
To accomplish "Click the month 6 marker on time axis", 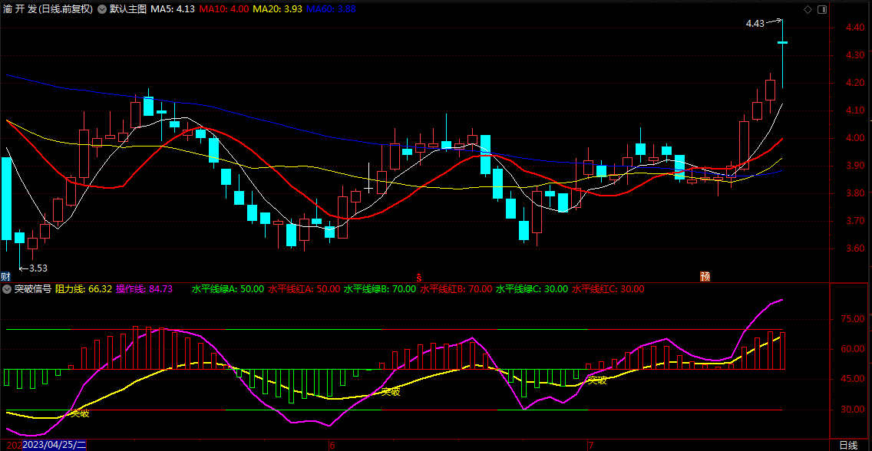I will [332, 445].
